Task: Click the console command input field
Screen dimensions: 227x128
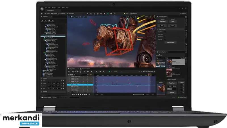Action: click(68, 97)
